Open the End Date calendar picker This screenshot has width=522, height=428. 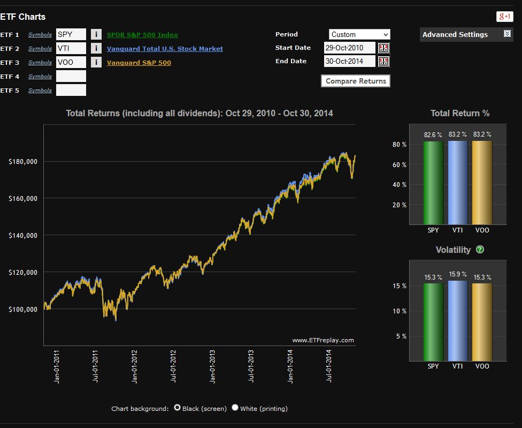click(x=383, y=61)
